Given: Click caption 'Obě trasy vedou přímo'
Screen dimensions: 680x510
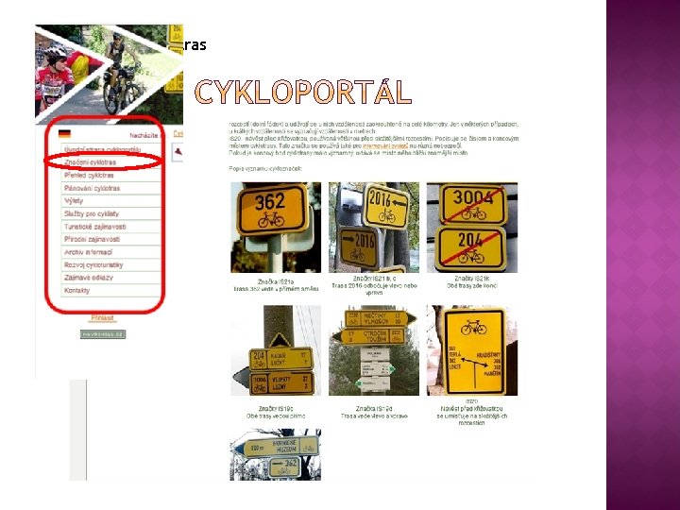Looking at the screenshot, I should tap(276, 416).
